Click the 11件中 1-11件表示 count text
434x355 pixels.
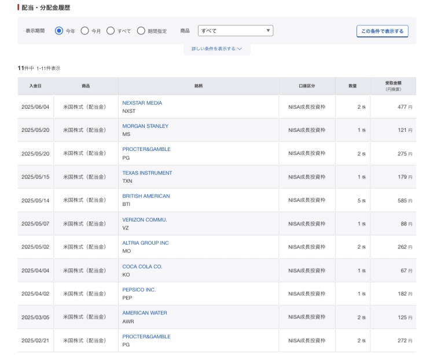click(x=39, y=68)
